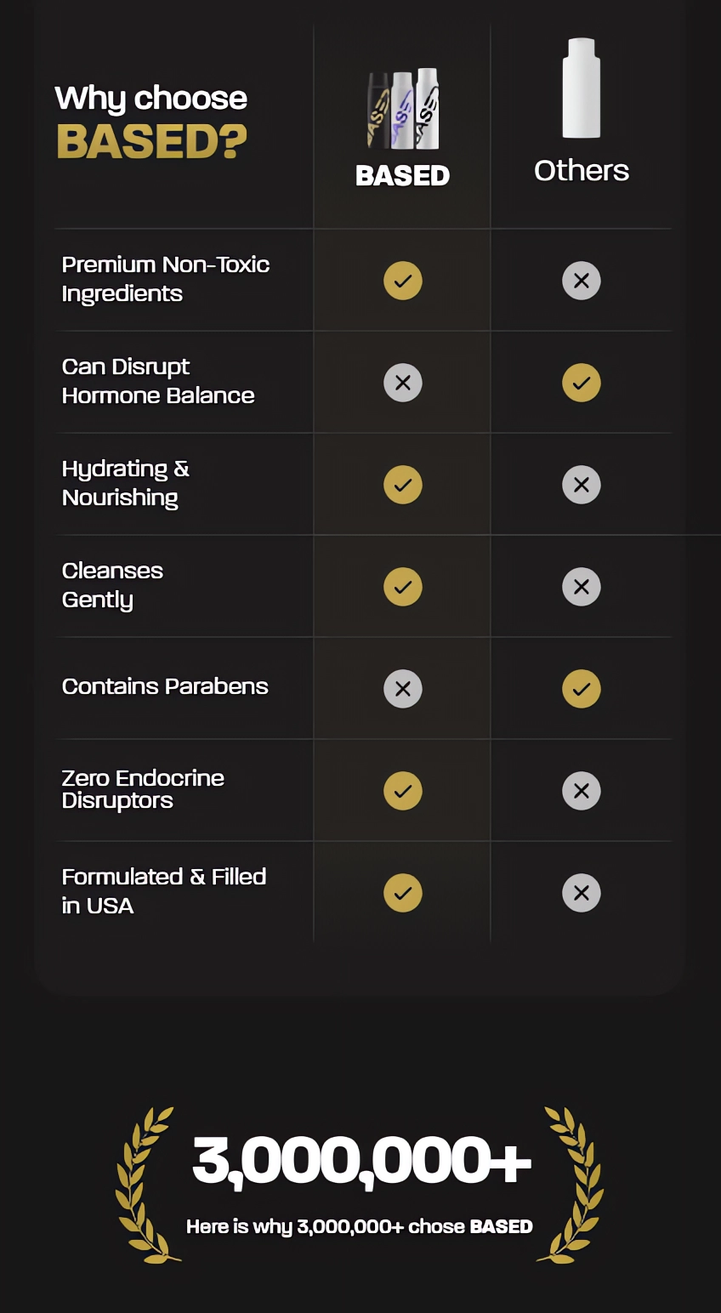Click BASED checkmark for Hydrating & Nourishing
The height and width of the screenshot is (1313, 721).
[403, 485]
